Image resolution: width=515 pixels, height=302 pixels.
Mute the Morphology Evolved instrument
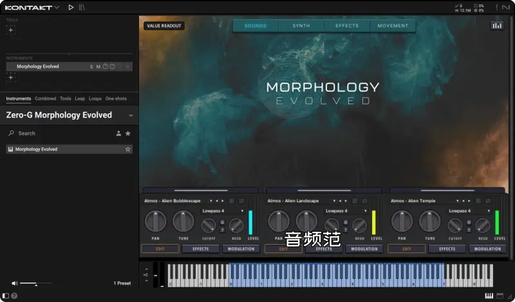[98, 66]
